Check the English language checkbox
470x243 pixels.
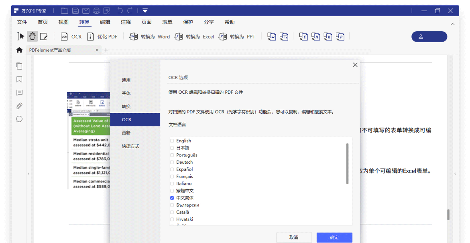click(173, 141)
